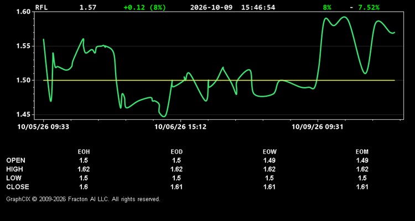Open the GraphCIX copyright notice
This screenshot has width=415, height=221.
(83, 199)
